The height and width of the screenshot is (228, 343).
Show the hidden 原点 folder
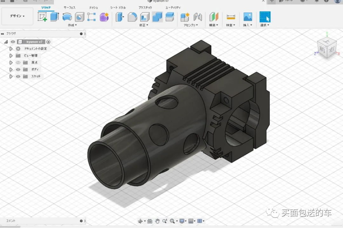18,63
